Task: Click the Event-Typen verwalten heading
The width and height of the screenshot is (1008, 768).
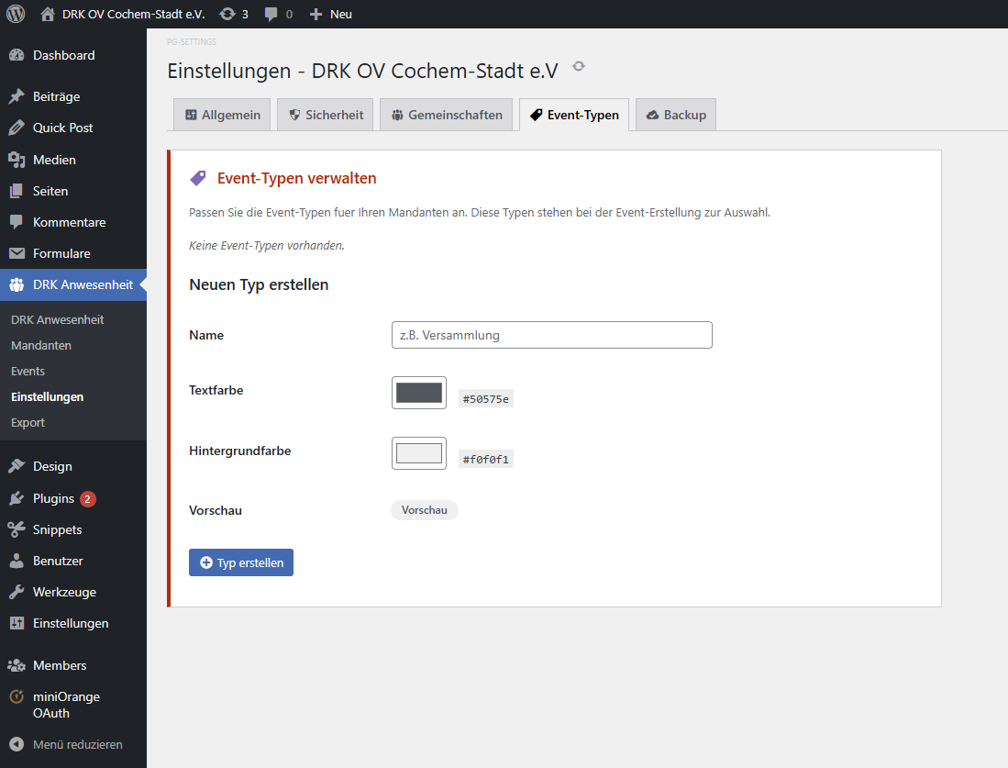Action: coord(297,178)
